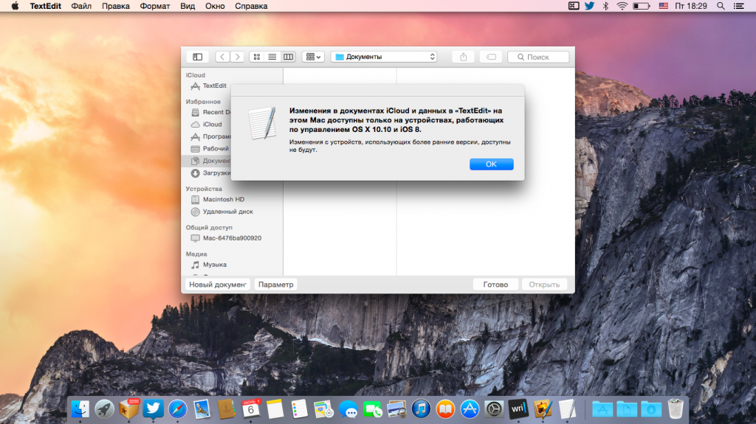Open Contacts from the Dock

click(226, 409)
